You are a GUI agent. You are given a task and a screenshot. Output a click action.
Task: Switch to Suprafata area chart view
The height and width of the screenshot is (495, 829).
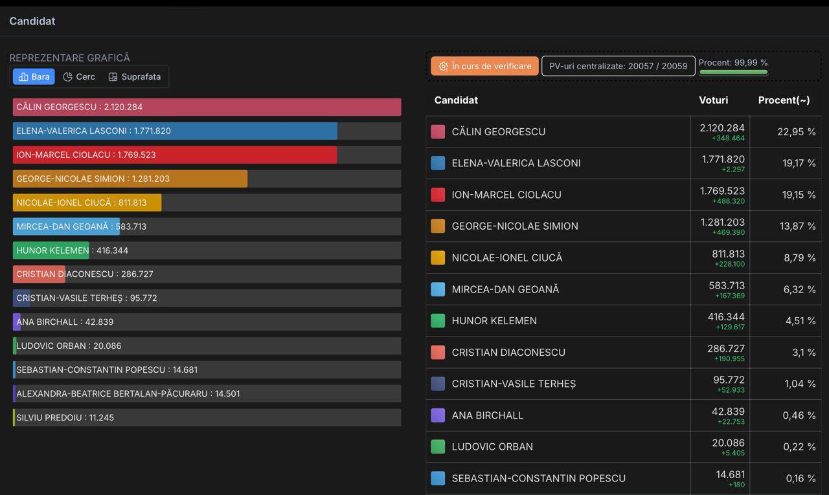[x=134, y=76]
